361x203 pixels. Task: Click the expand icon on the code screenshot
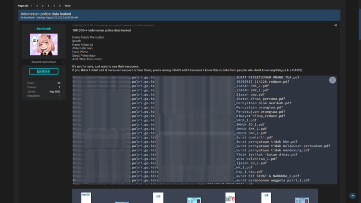click(332, 80)
